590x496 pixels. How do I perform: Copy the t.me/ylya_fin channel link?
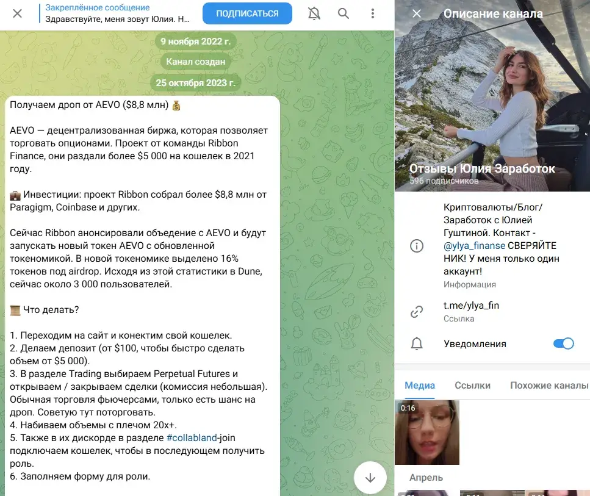pos(471,305)
